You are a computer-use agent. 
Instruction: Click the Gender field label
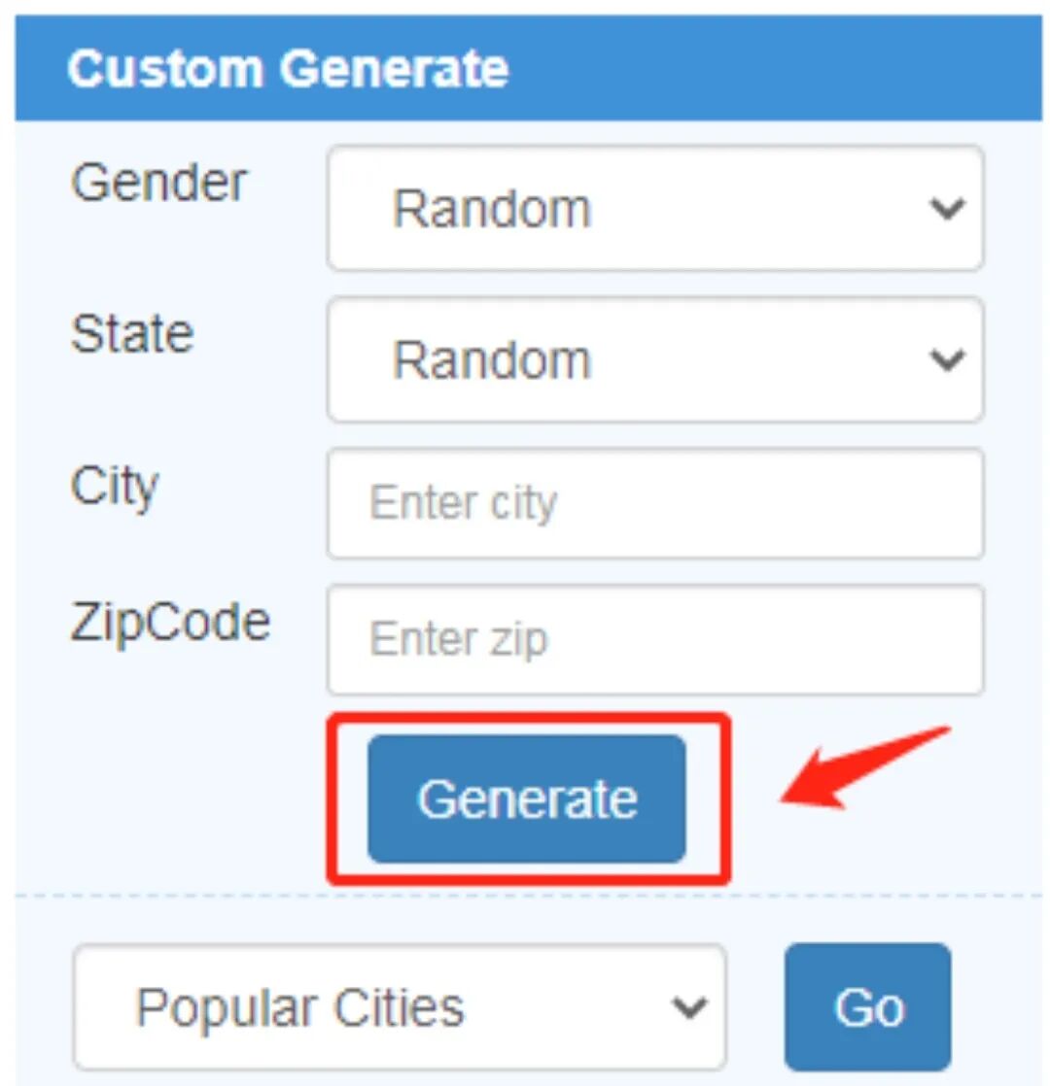click(x=158, y=183)
